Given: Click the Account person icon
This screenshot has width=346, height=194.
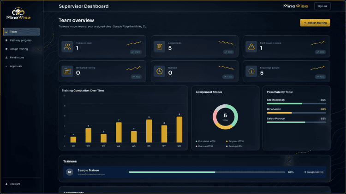Looking at the screenshot, I should 6,184.
